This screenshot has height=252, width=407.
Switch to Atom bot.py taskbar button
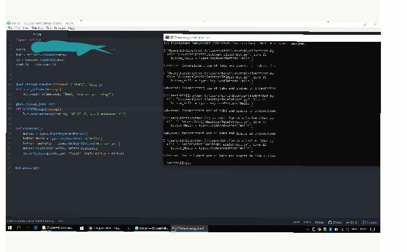(x=151, y=228)
